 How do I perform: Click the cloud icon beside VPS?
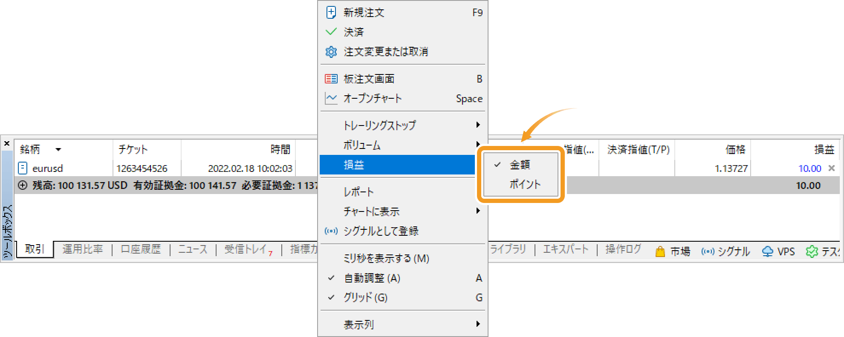click(x=768, y=251)
